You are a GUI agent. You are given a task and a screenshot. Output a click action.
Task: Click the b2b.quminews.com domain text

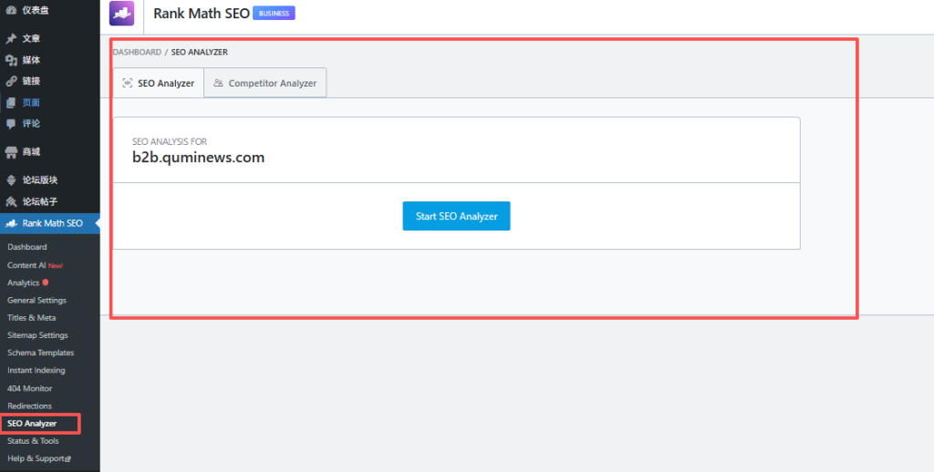[198, 158]
